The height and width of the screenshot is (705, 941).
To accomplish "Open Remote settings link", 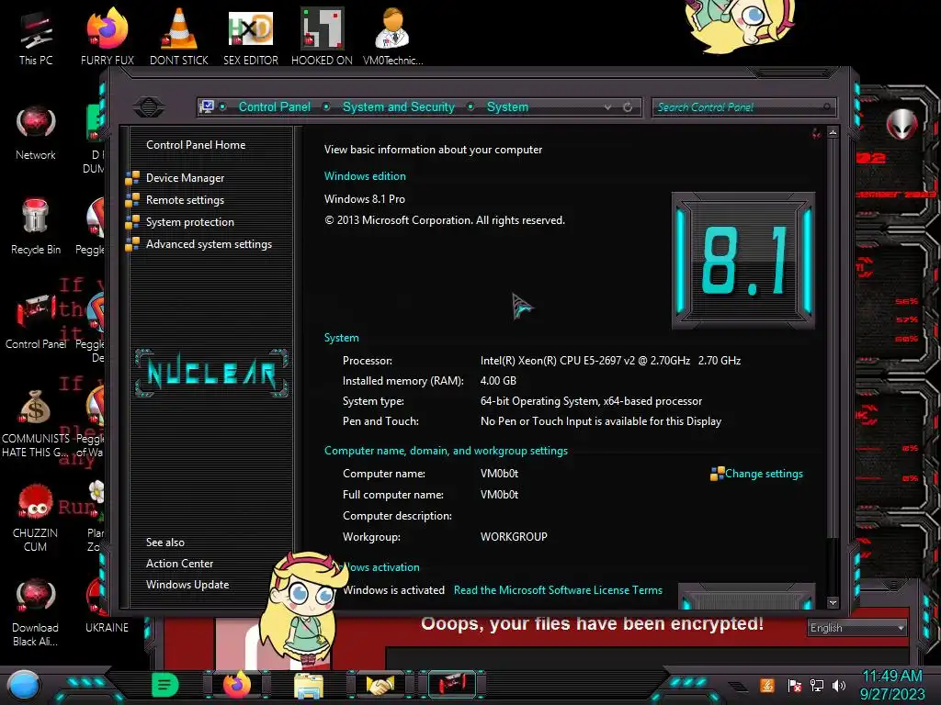I will coord(185,200).
